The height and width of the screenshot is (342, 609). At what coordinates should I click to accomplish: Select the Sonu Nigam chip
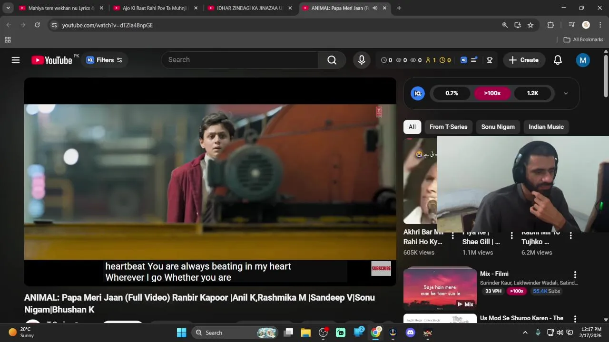pos(498,127)
